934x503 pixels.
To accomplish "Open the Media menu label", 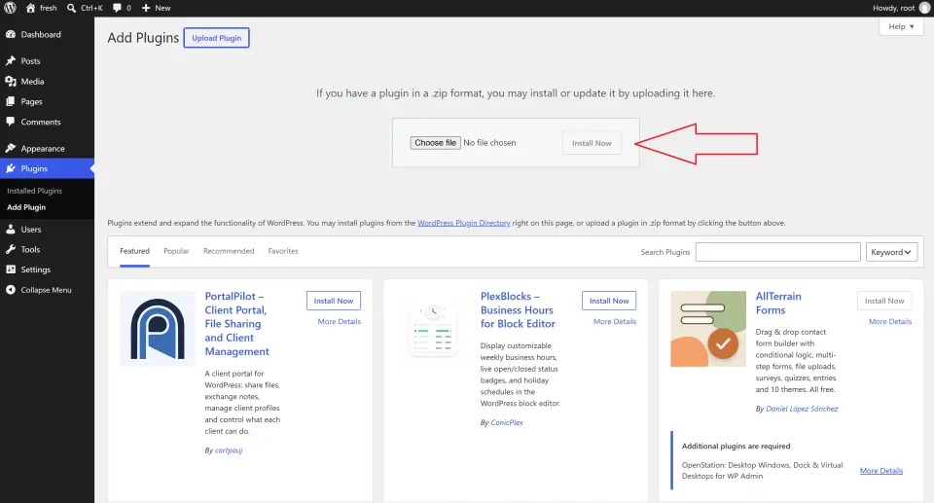I will point(32,81).
